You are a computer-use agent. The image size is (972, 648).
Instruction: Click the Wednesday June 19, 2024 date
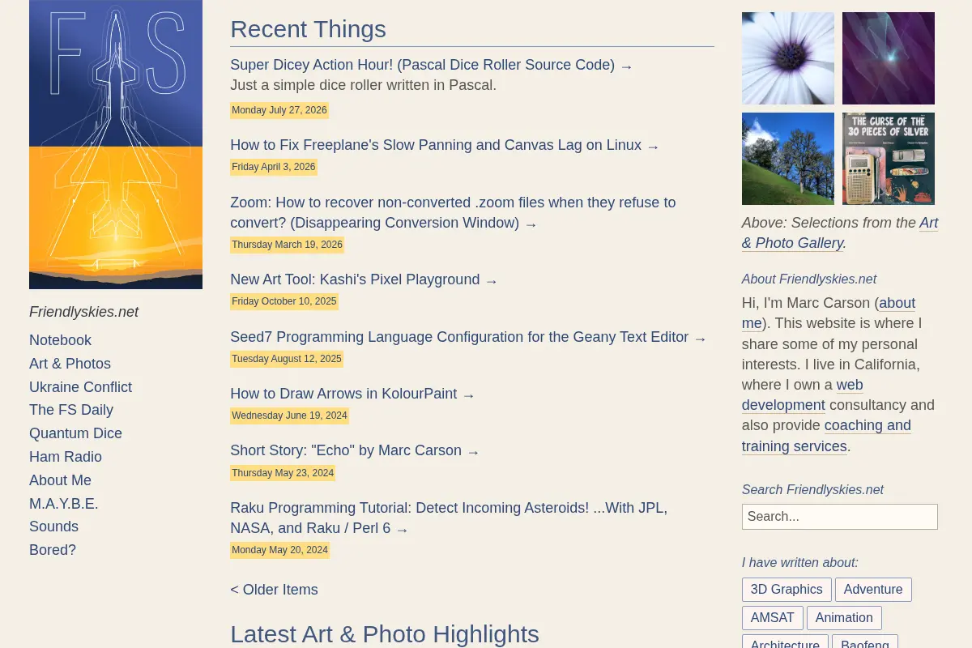[x=289, y=416]
